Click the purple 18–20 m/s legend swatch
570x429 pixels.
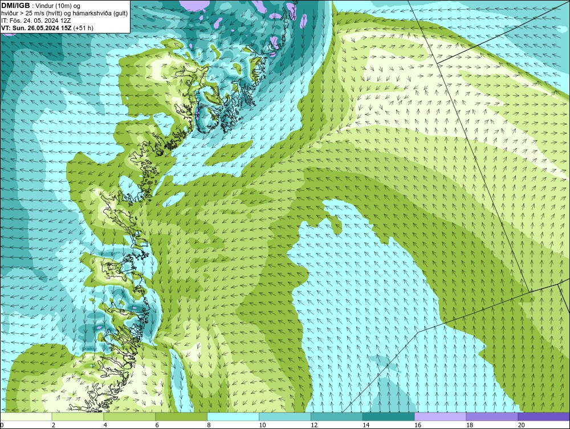tap(492, 416)
